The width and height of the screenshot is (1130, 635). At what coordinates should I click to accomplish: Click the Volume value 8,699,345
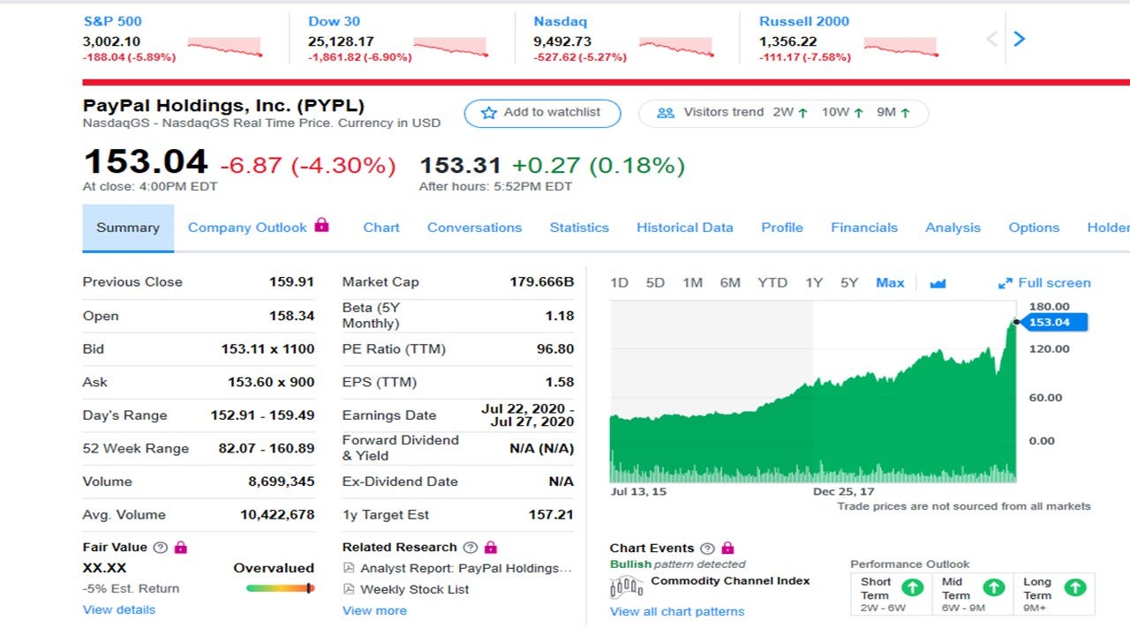point(282,482)
